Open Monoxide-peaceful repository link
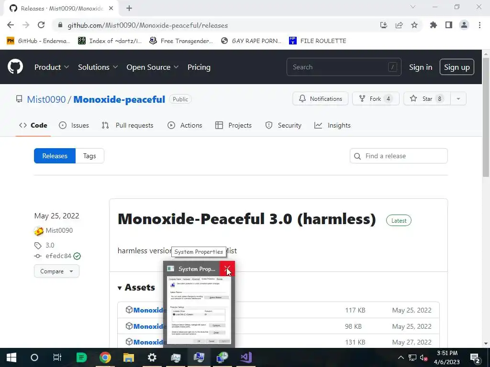Image resolution: width=490 pixels, height=367 pixels. click(119, 99)
